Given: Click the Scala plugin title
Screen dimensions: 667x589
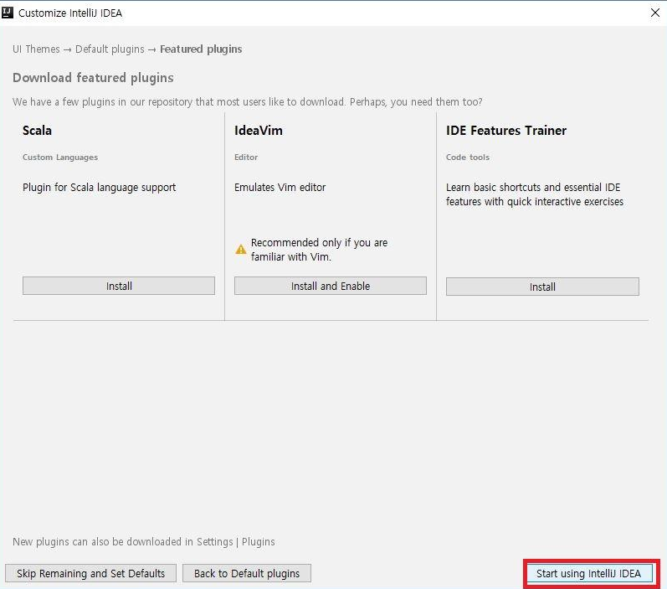Looking at the screenshot, I should pos(37,131).
